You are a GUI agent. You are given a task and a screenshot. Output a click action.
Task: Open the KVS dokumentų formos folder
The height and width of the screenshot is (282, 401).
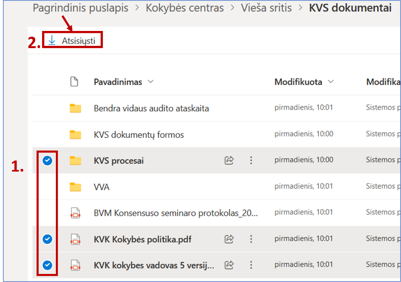pyautogui.click(x=139, y=135)
